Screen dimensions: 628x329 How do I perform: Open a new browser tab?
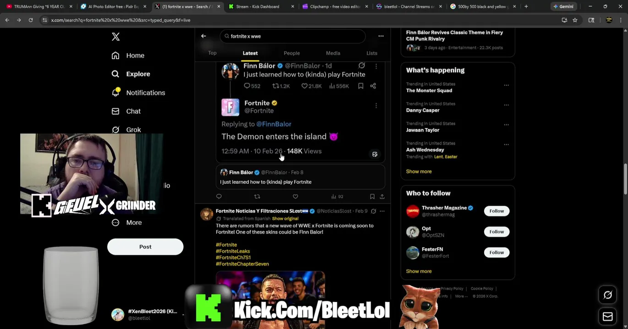526,6
